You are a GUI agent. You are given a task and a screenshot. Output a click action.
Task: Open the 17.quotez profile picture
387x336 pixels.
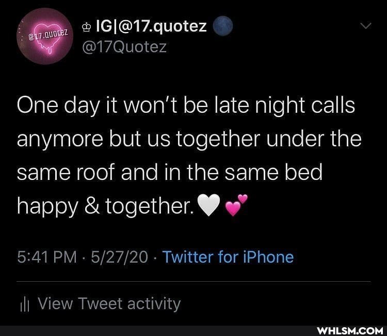click(45, 36)
